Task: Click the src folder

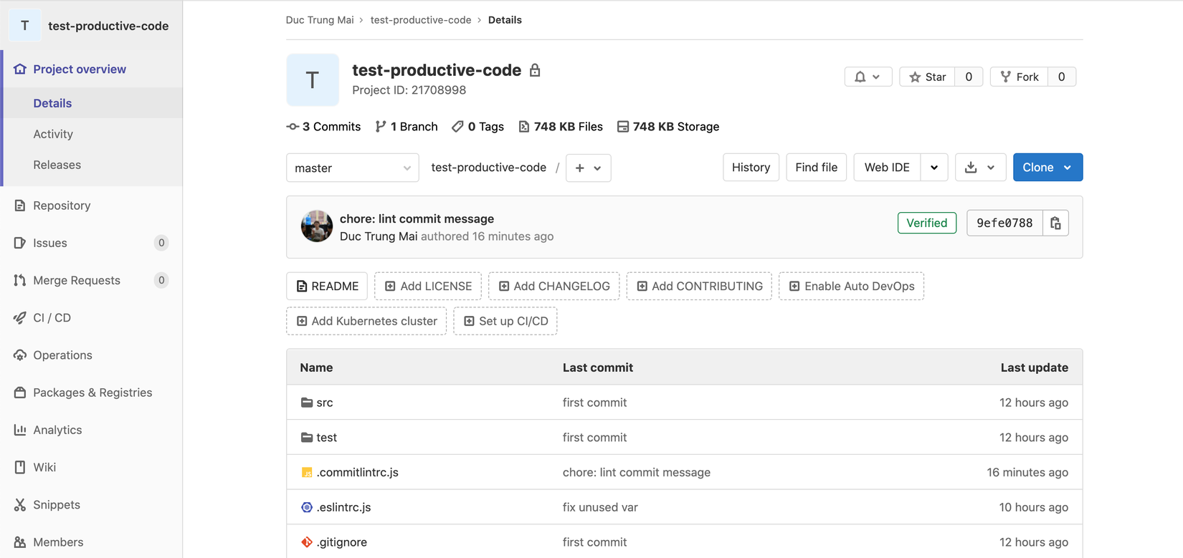Action: click(325, 403)
